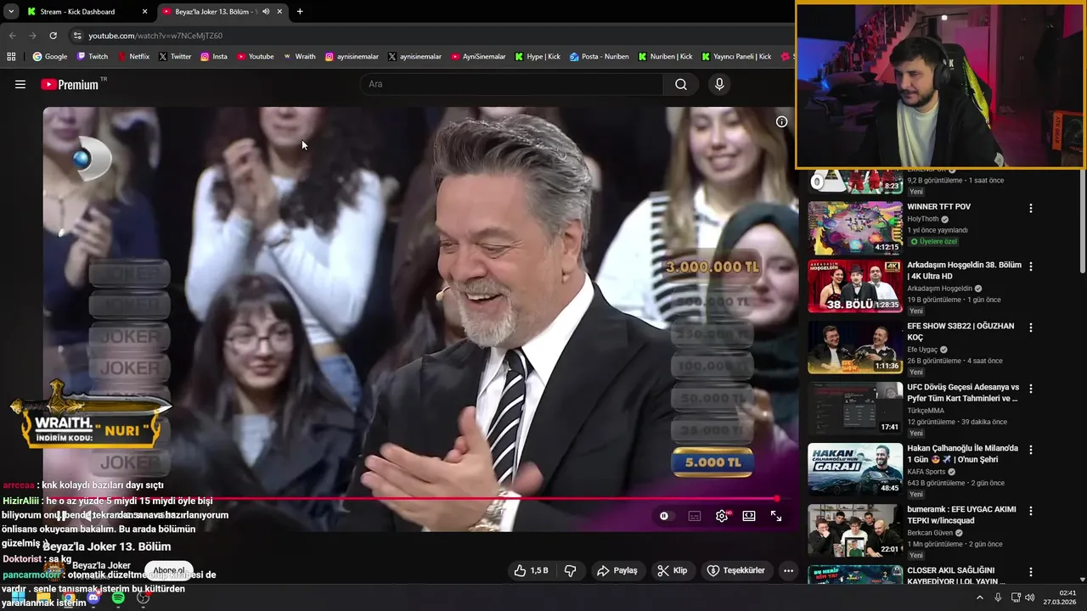Open Wraith bookmark
Image resolution: width=1087 pixels, height=611 pixels.
pyautogui.click(x=299, y=57)
